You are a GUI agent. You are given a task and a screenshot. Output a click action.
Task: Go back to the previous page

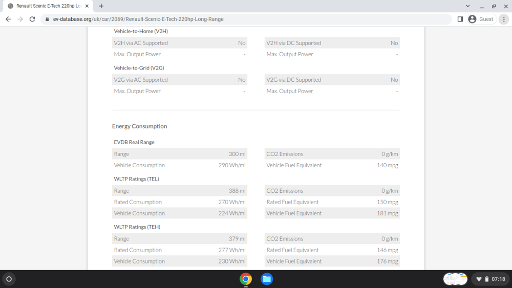pos(8,19)
